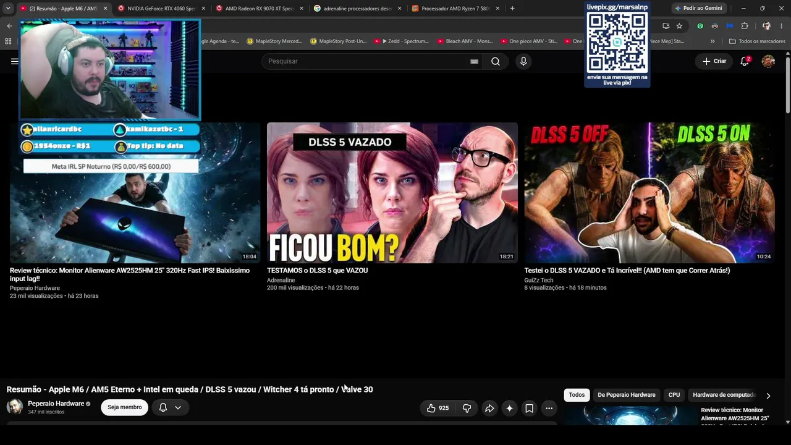791x445 pixels.
Task: Open the YouTube guide hamburger menu
Action: click(14, 61)
